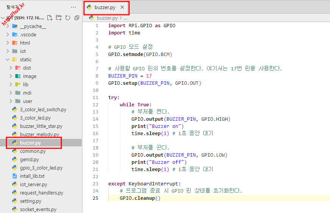This screenshot has width=330, height=213.
Task: Open socket_events.py in the explorer
Action: pyautogui.click(x=38, y=209)
